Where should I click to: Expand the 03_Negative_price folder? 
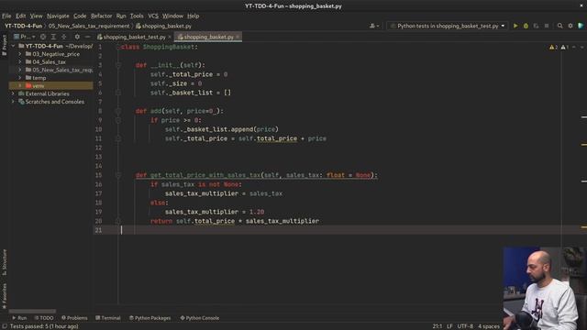tap(20, 54)
